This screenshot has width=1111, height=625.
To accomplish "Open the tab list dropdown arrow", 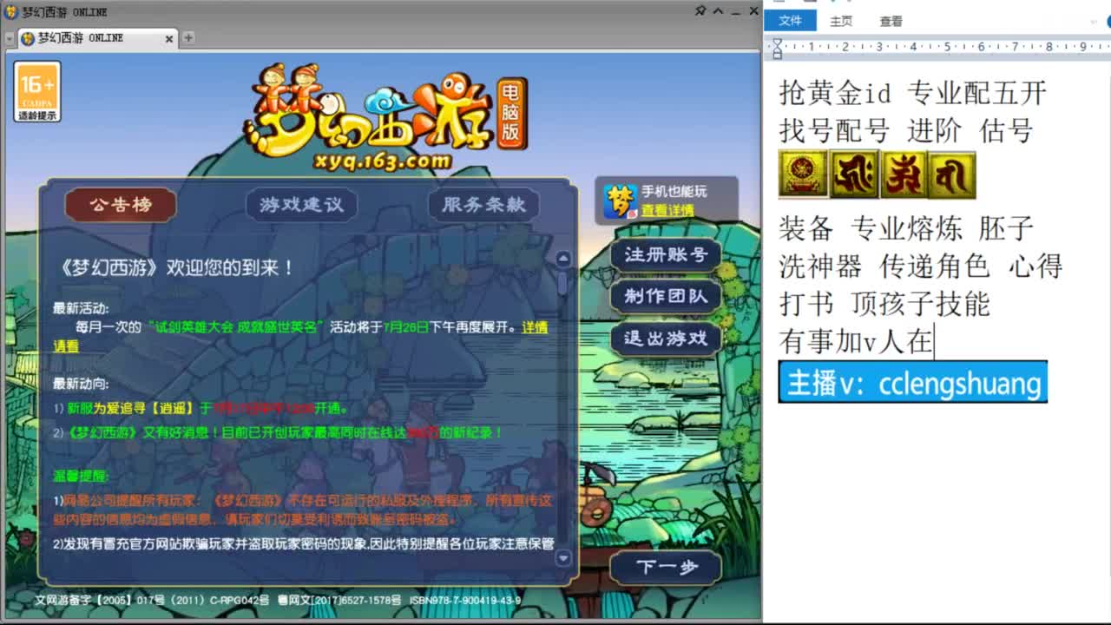I will (9, 39).
